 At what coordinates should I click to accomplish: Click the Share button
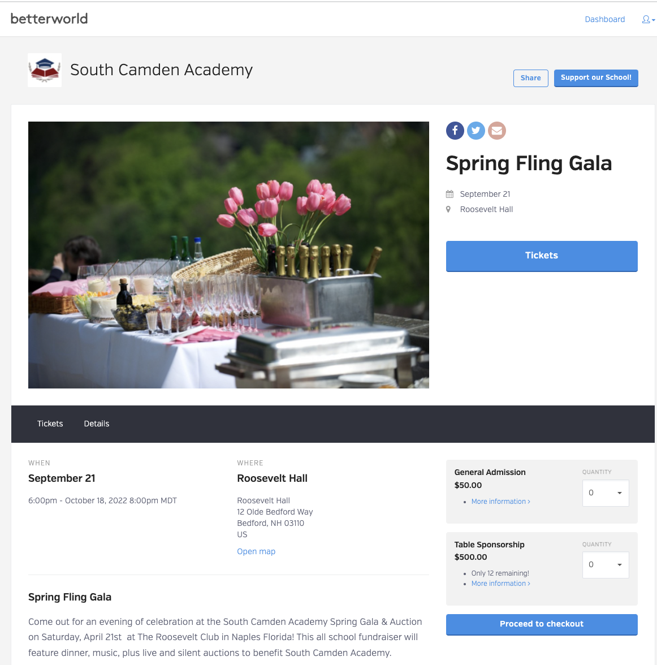(530, 78)
